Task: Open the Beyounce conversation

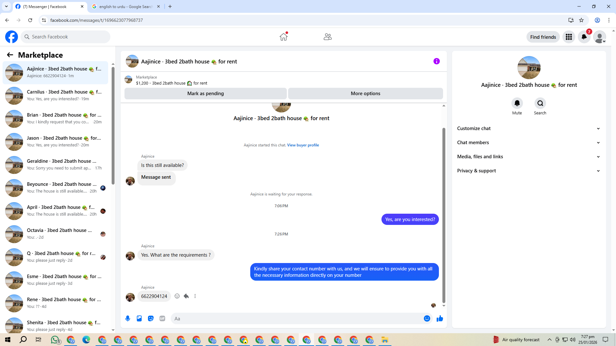Action: click(55, 188)
